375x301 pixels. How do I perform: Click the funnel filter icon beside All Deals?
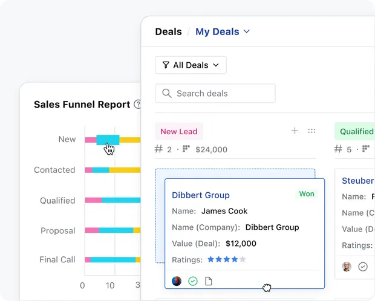tap(166, 65)
